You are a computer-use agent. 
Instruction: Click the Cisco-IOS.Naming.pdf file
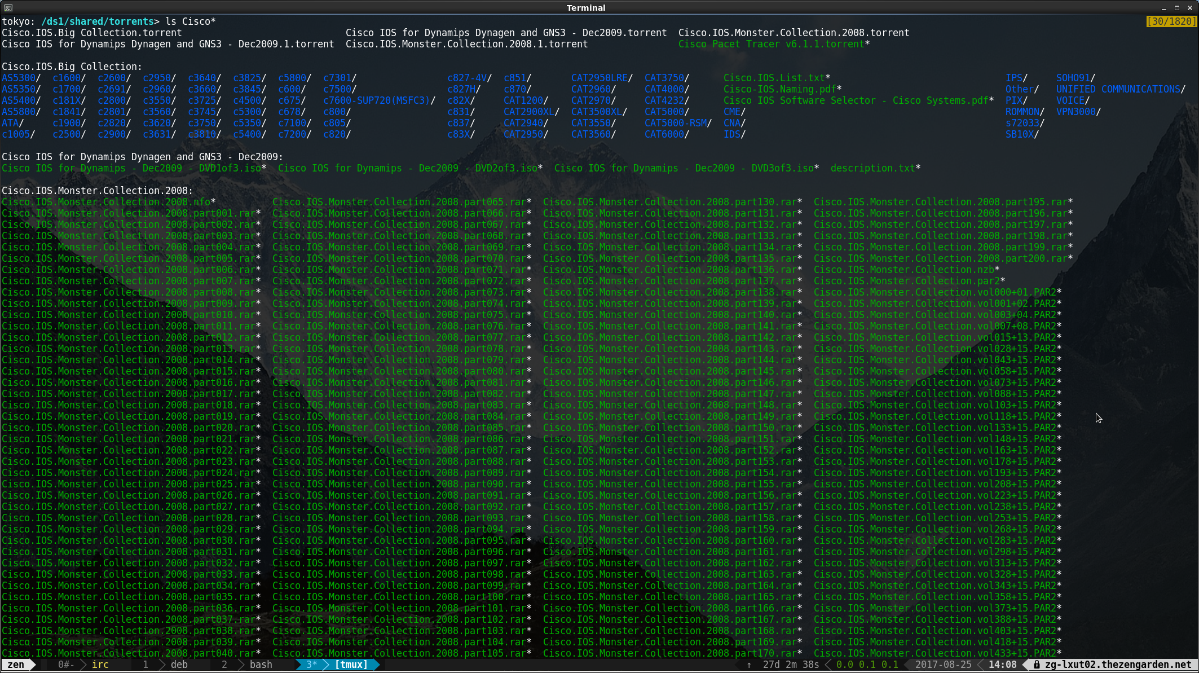tap(780, 89)
